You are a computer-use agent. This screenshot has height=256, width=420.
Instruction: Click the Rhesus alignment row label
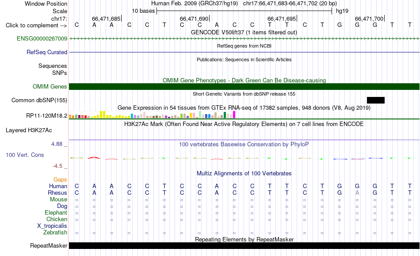coord(57,193)
